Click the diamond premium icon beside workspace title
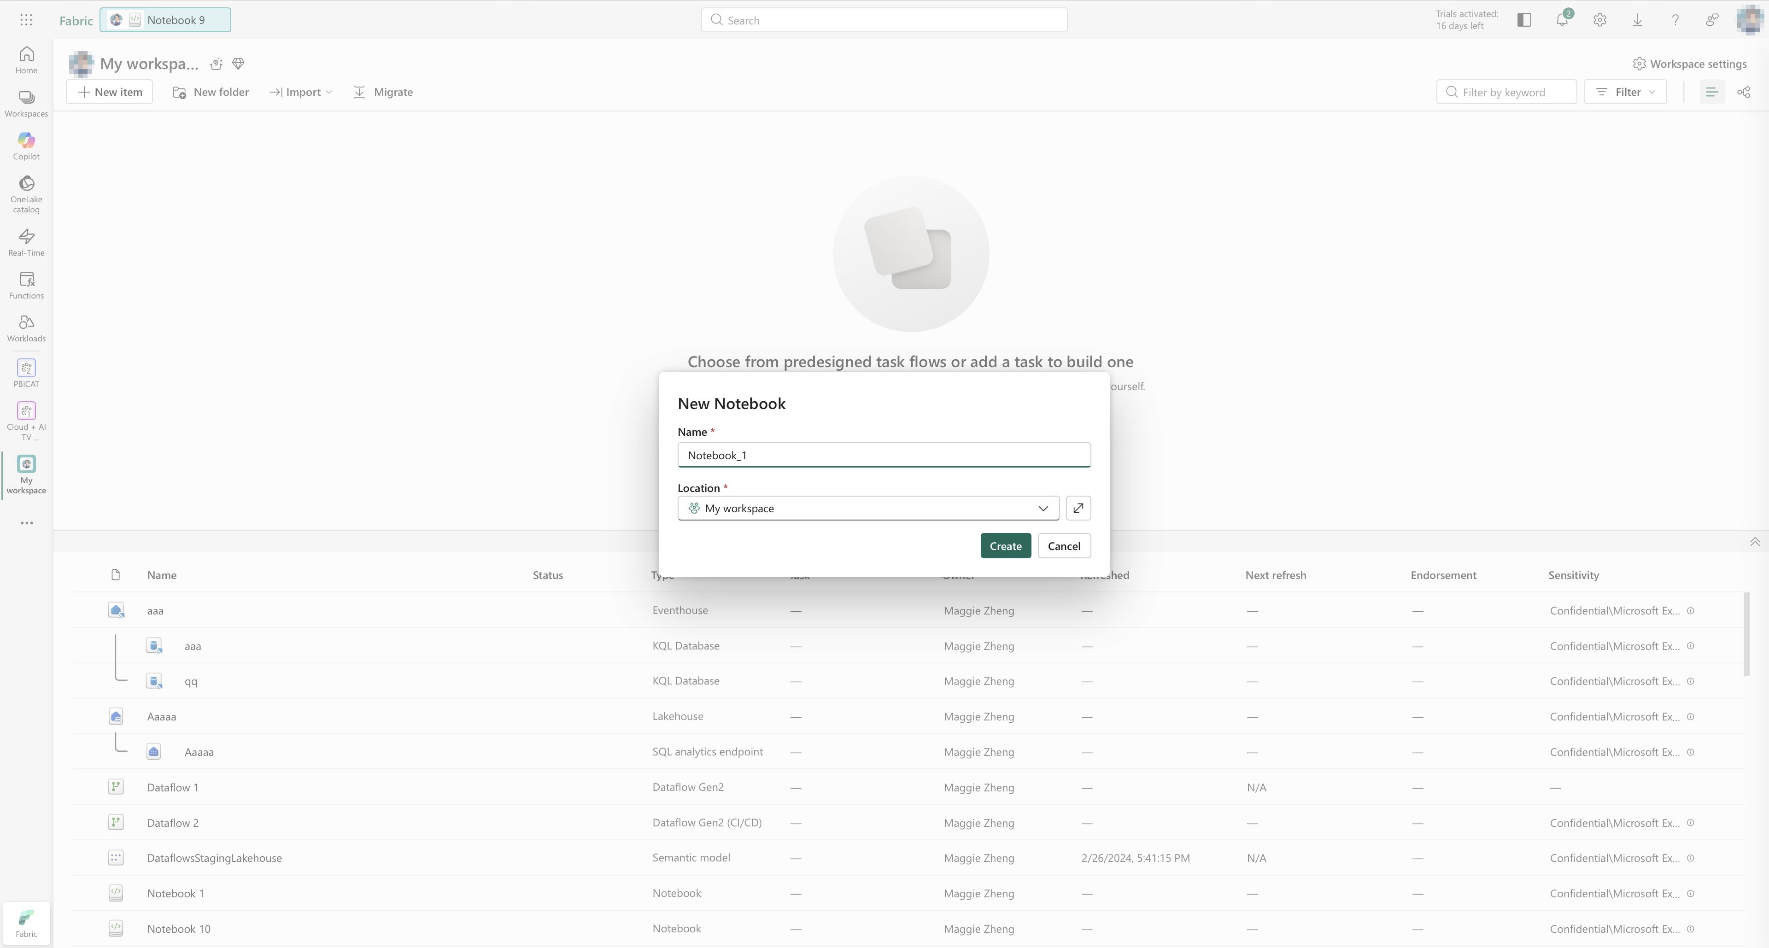The height and width of the screenshot is (948, 1769). (x=238, y=64)
